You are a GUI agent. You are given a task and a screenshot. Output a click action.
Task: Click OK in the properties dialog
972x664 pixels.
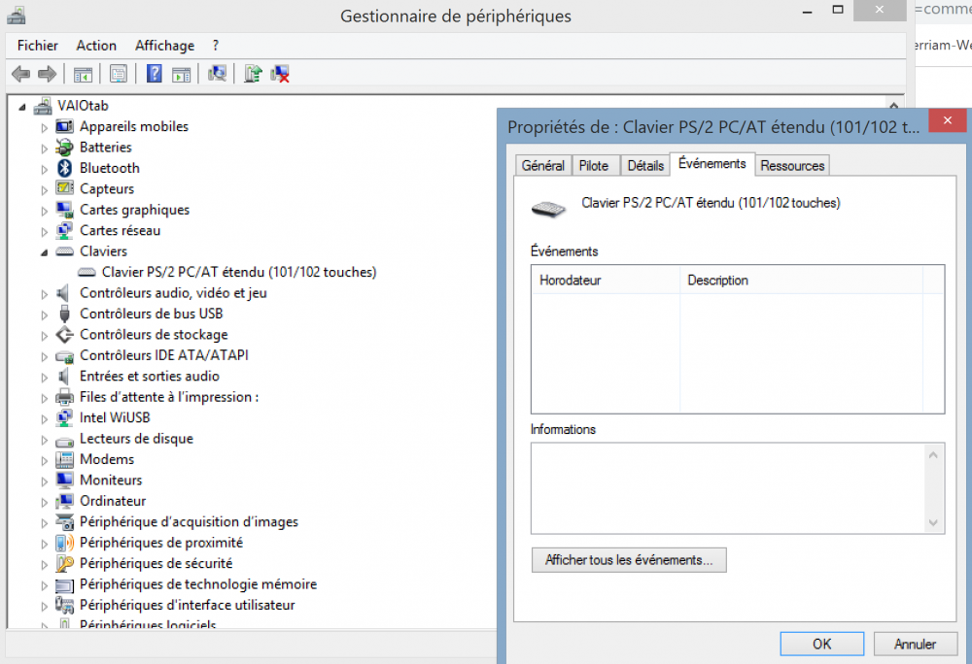pyautogui.click(x=822, y=645)
